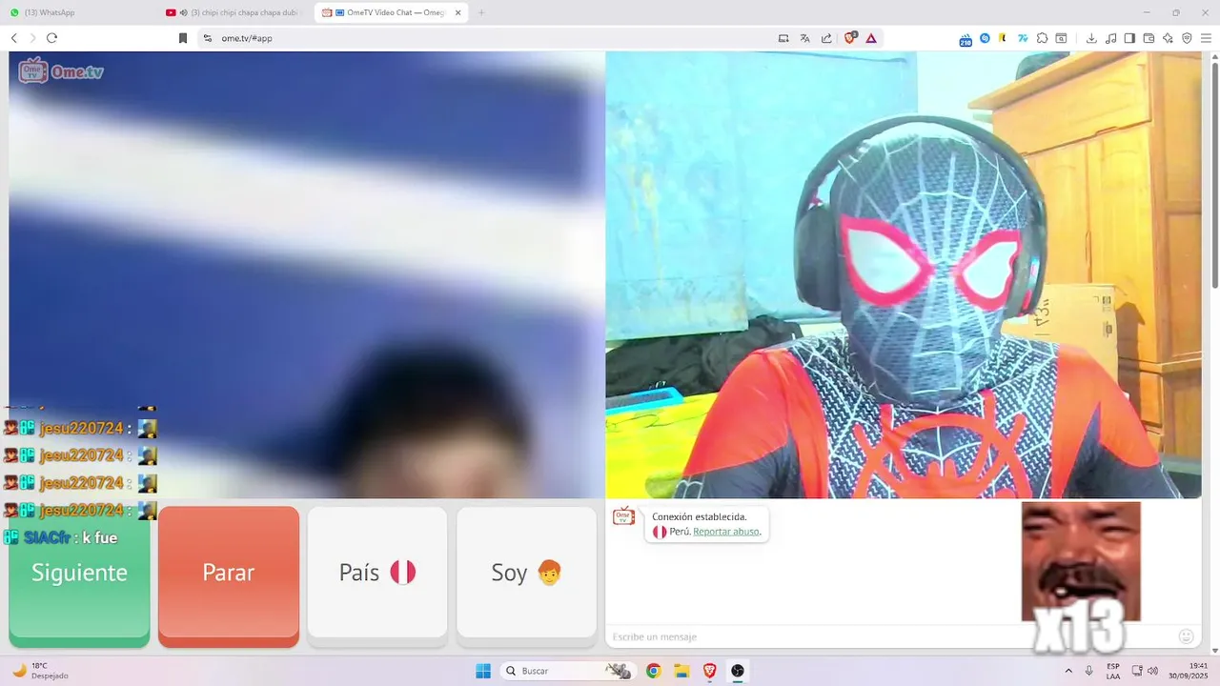The image size is (1220, 686).
Task: Click the share page icon
Action: coord(826,38)
